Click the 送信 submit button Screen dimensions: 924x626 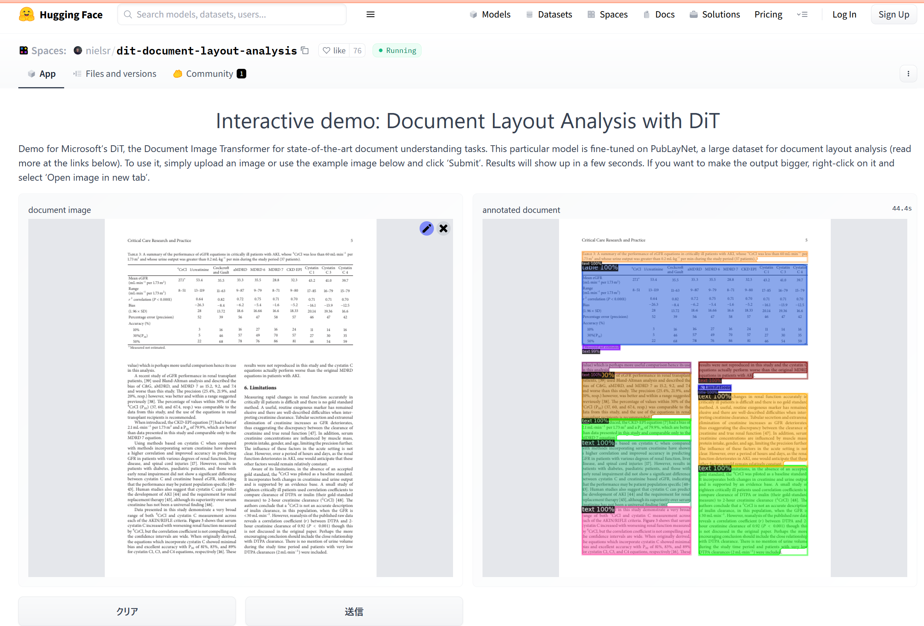pyautogui.click(x=354, y=611)
